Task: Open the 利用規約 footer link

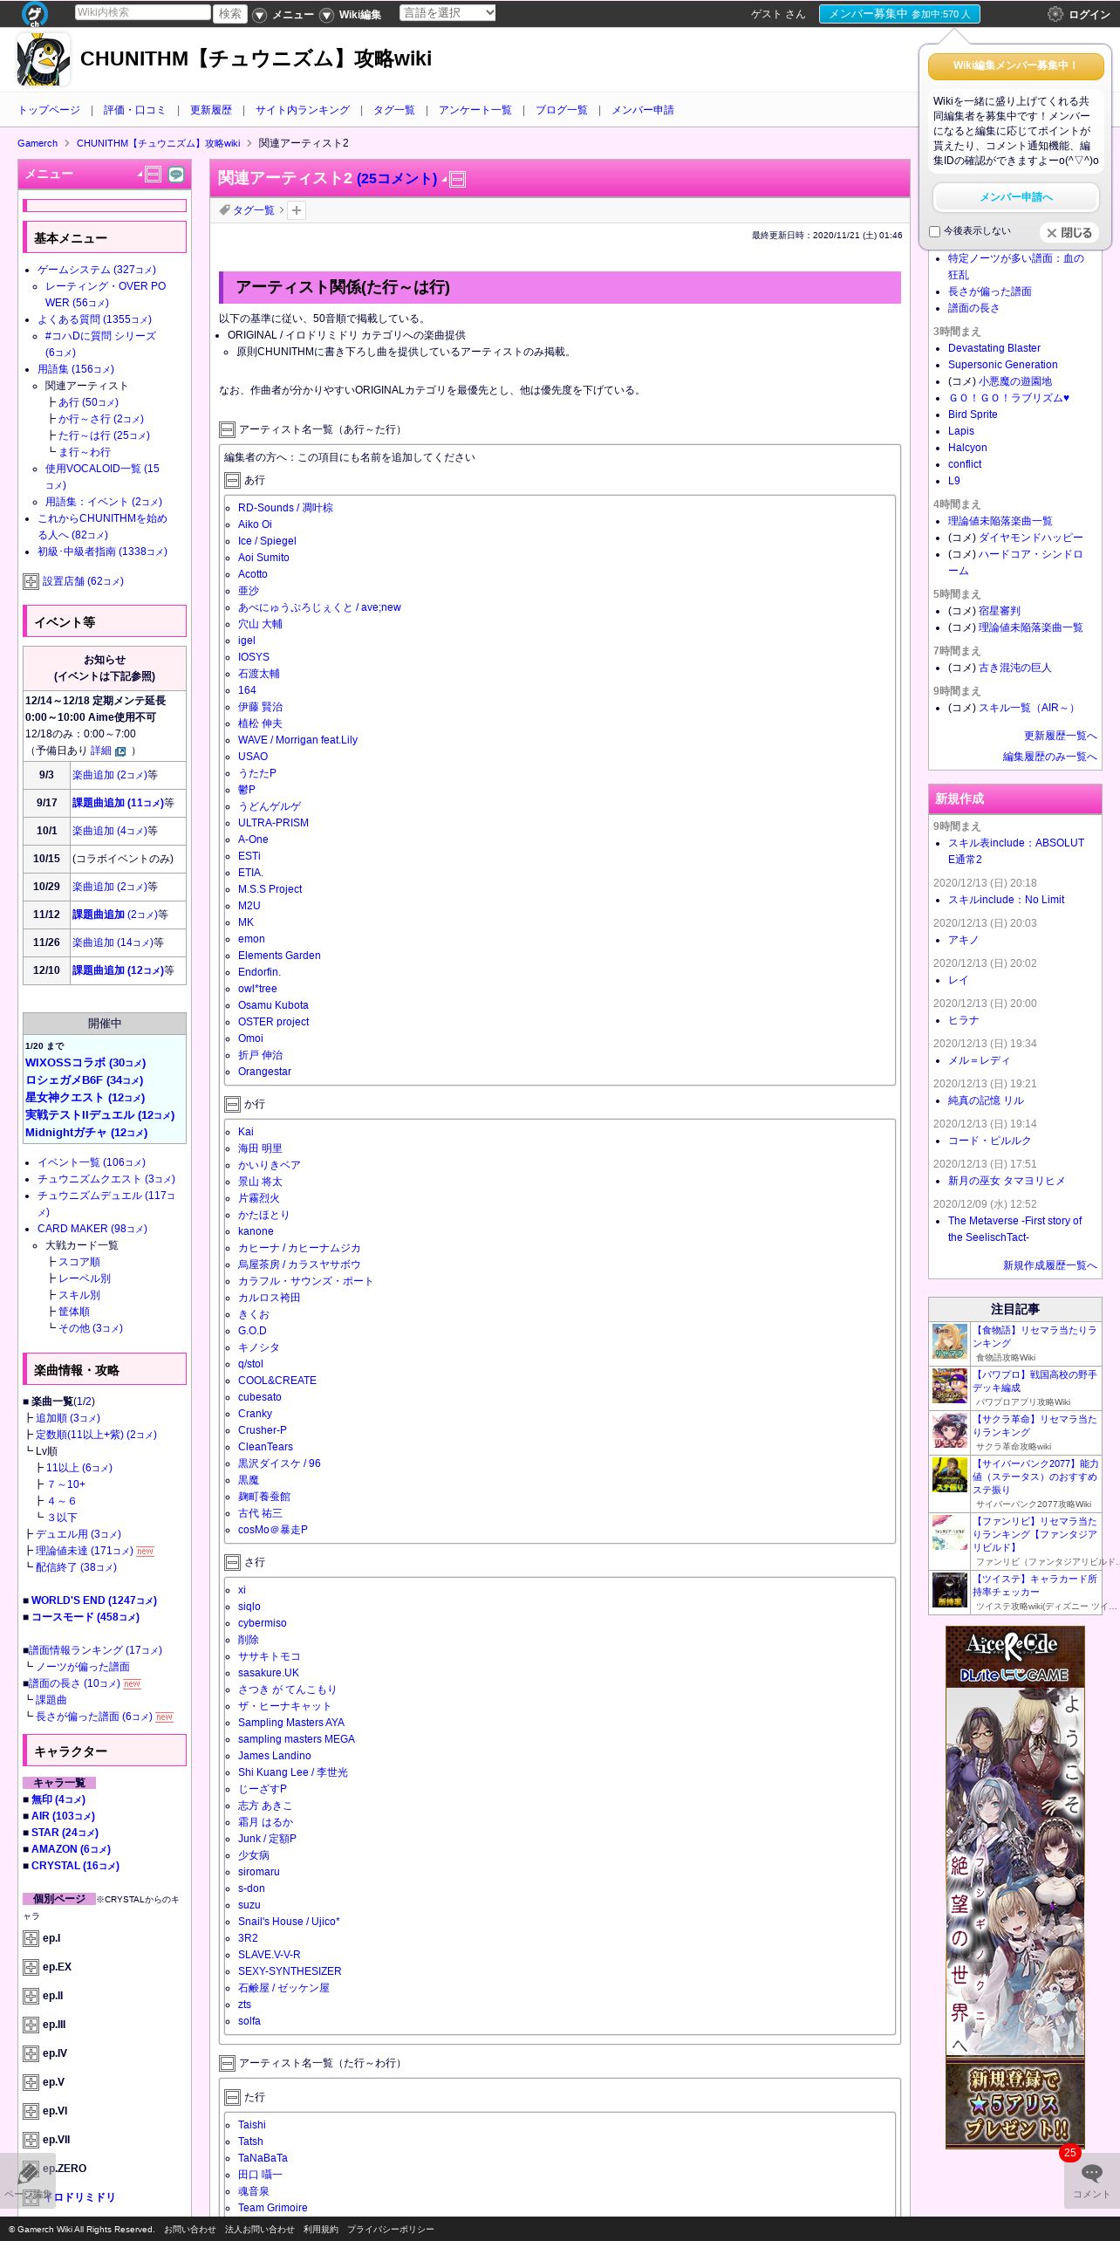Action: pyautogui.click(x=321, y=2229)
